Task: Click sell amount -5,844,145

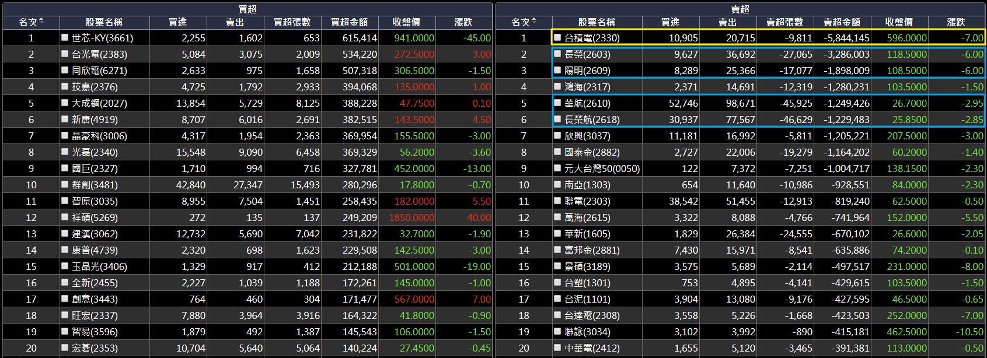Action: click(846, 37)
